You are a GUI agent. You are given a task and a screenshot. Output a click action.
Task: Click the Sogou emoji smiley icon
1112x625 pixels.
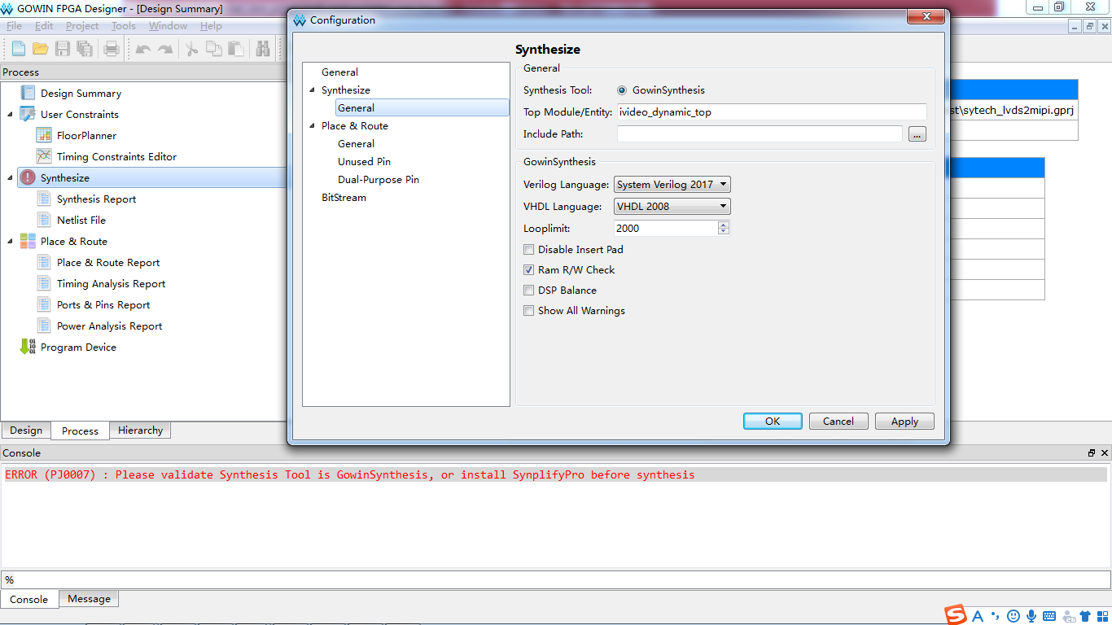point(1013,616)
